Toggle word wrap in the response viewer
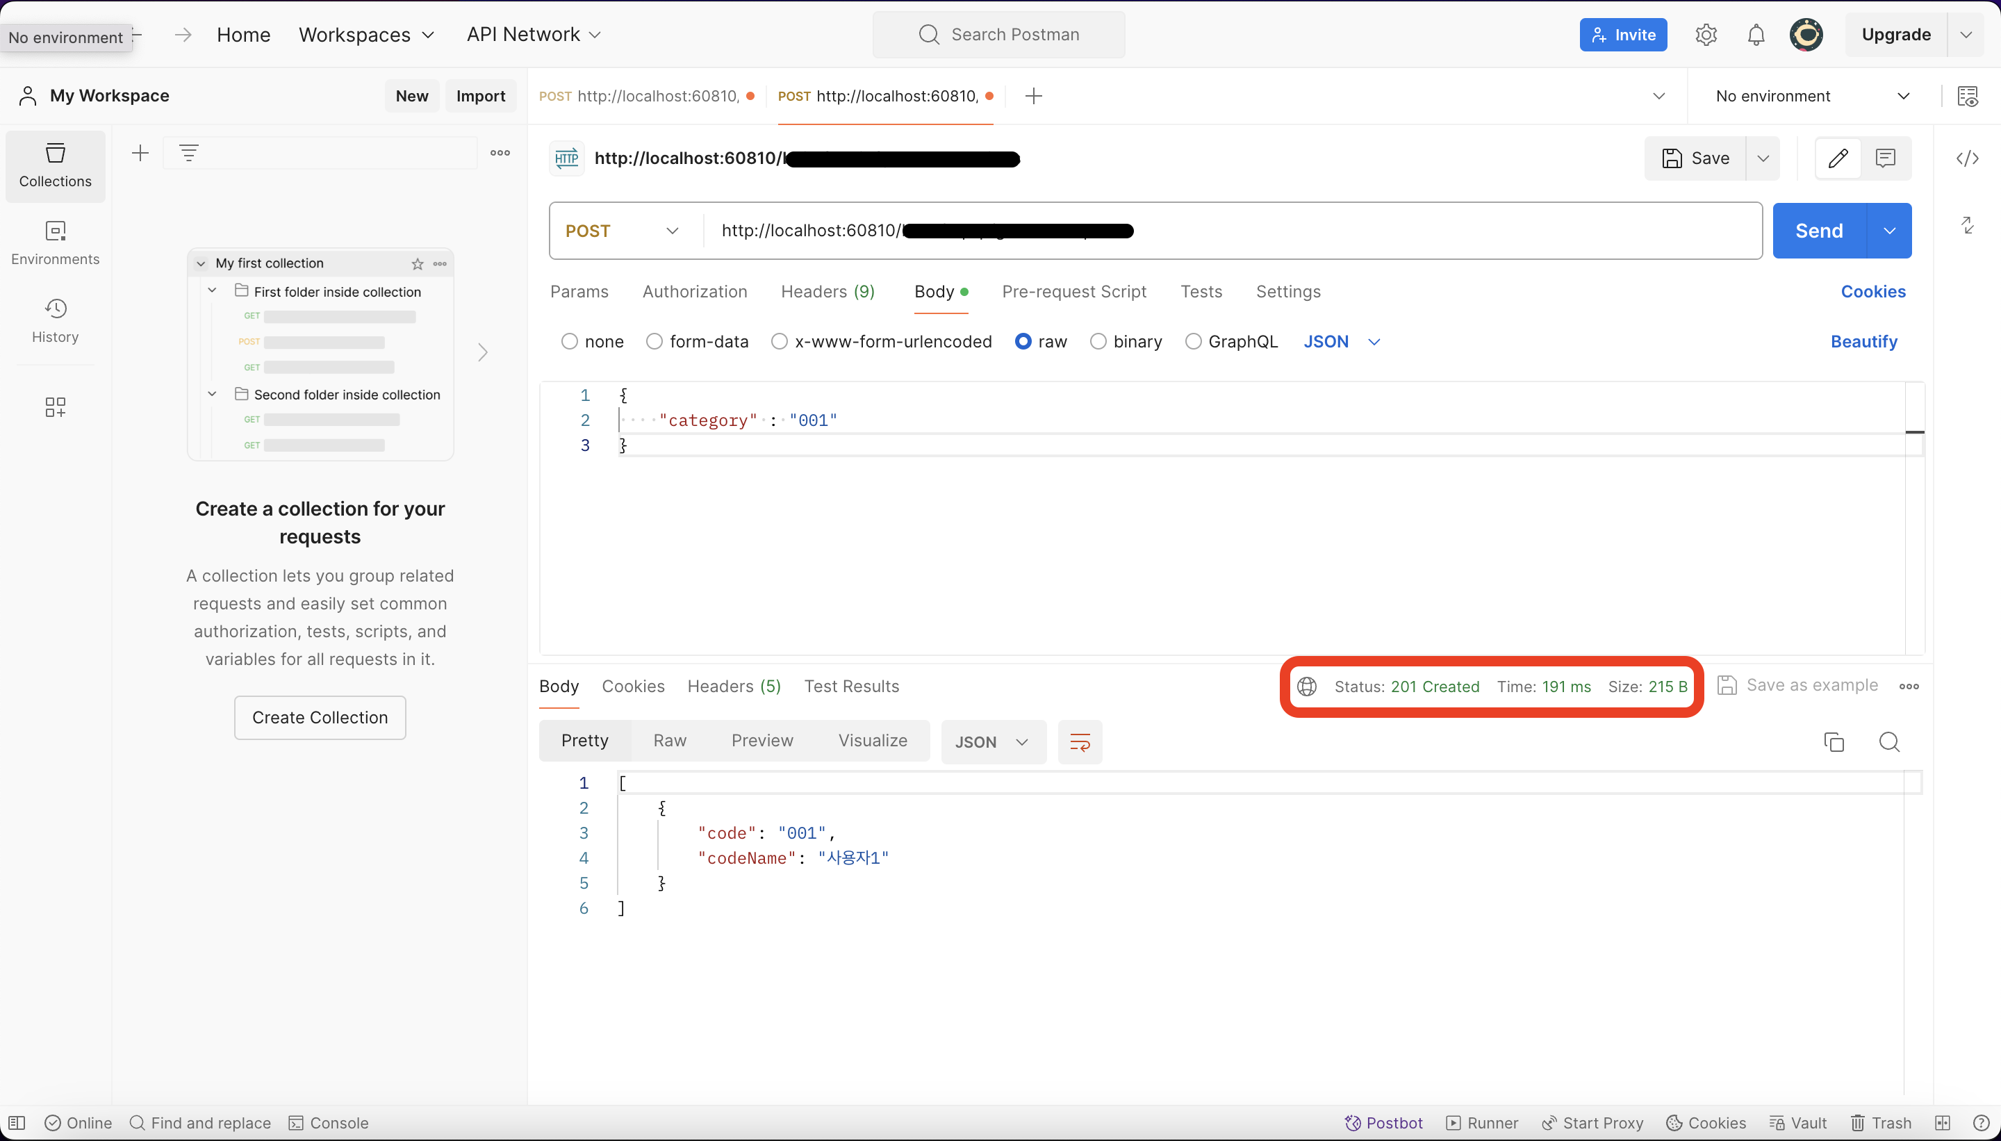The height and width of the screenshot is (1141, 2001). tap(1080, 742)
